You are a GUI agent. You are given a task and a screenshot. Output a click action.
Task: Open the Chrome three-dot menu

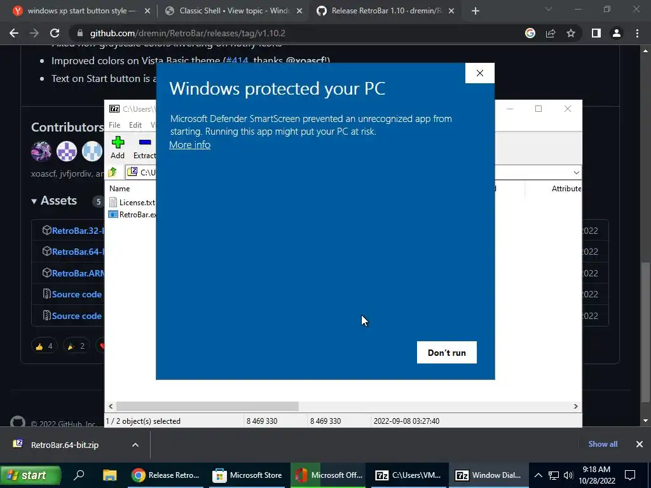(x=637, y=33)
